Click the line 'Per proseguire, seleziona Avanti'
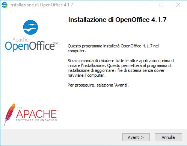 (x=98, y=85)
